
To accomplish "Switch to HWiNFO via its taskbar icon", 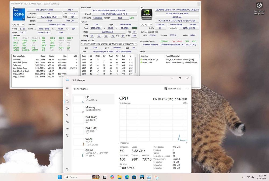I will point(141,177).
